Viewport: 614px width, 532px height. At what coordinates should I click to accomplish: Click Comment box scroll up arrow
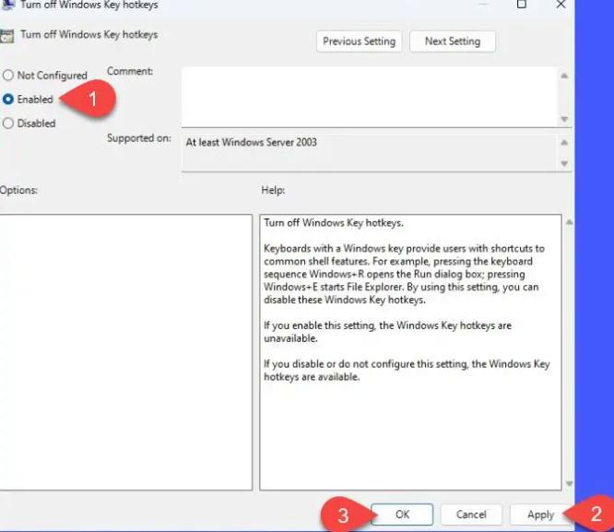pyautogui.click(x=564, y=76)
